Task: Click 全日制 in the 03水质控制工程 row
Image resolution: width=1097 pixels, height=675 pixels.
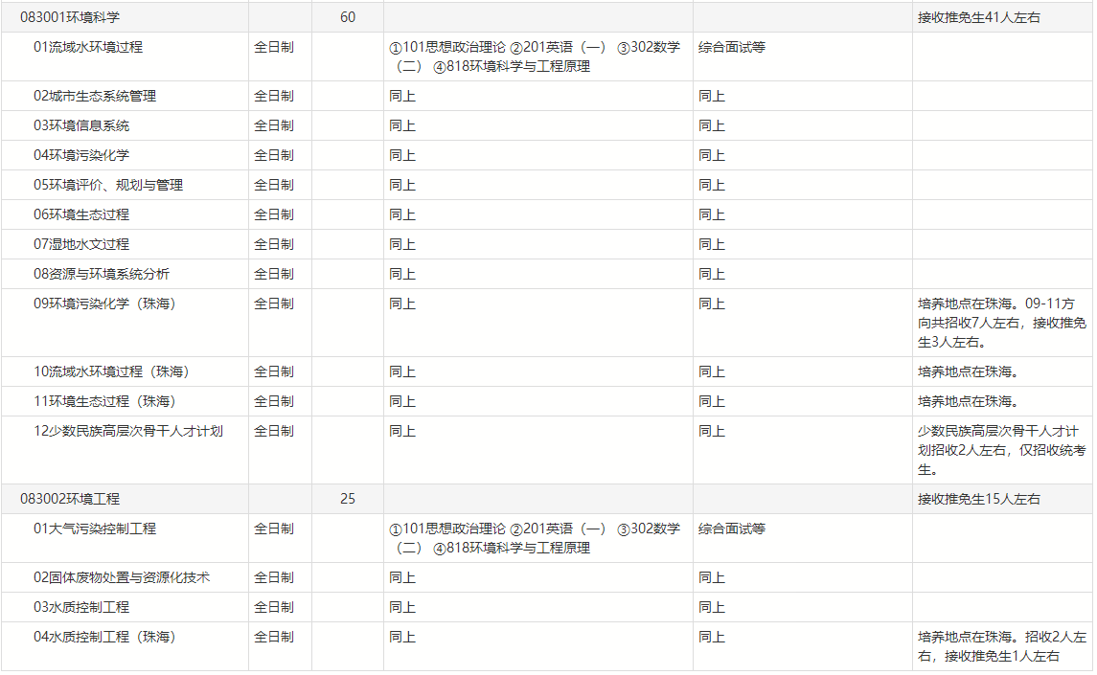Action: [274, 607]
